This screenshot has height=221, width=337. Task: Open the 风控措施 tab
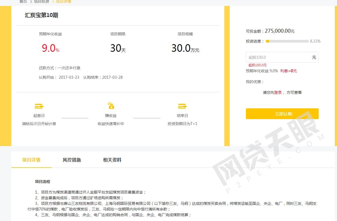coord(72,160)
